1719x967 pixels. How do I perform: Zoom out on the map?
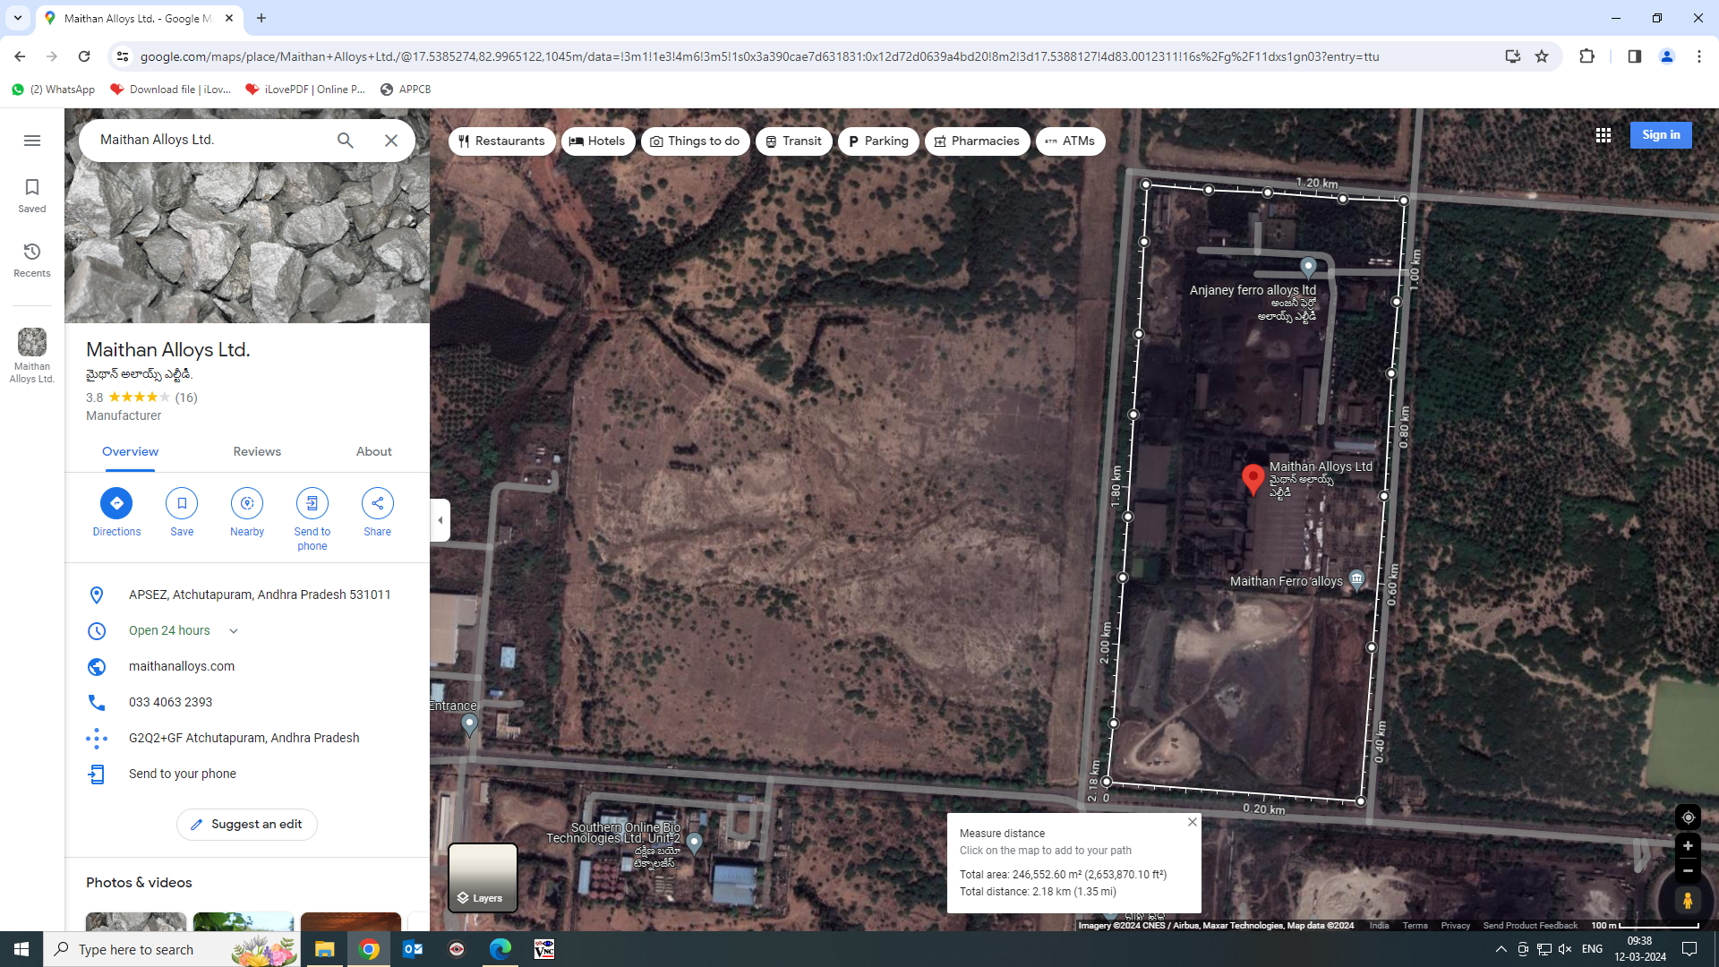tap(1688, 870)
